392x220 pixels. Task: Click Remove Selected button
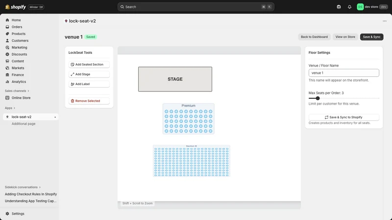click(x=89, y=101)
